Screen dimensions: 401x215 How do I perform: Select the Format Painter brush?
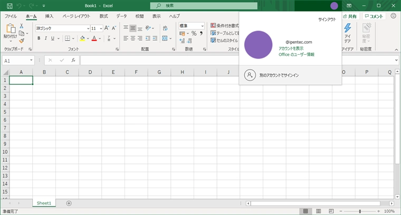point(22,41)
